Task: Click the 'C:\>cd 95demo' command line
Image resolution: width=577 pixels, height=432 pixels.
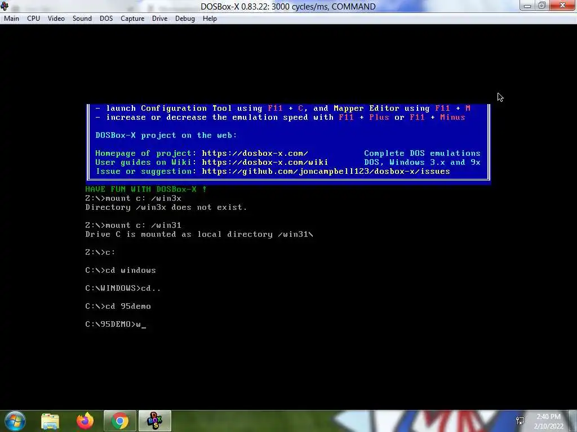Action: click(118, 307)
